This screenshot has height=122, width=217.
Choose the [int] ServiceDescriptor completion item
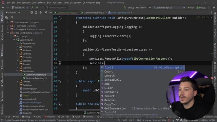coord(142,67)
